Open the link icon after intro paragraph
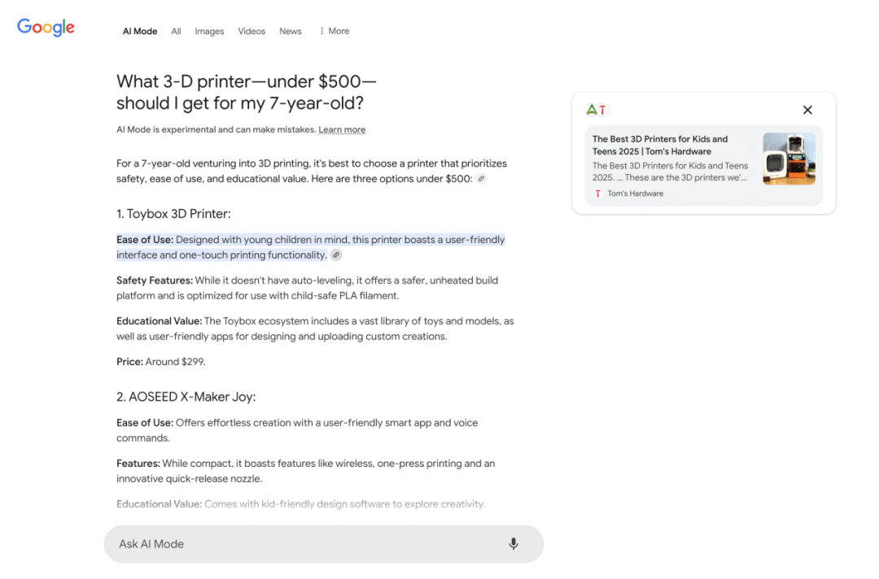879x579 pixels. (481, 179)
